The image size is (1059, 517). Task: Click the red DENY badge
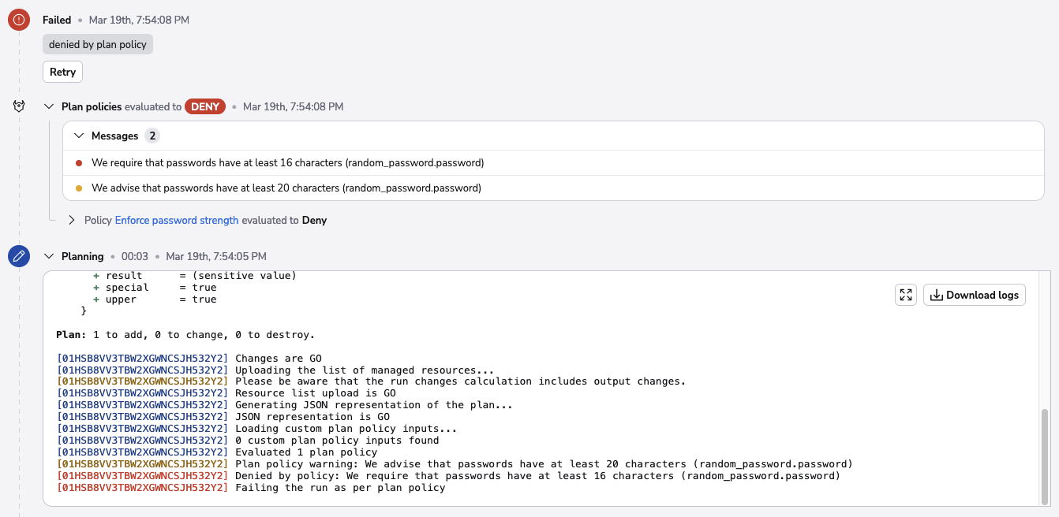tap(205, 106)
